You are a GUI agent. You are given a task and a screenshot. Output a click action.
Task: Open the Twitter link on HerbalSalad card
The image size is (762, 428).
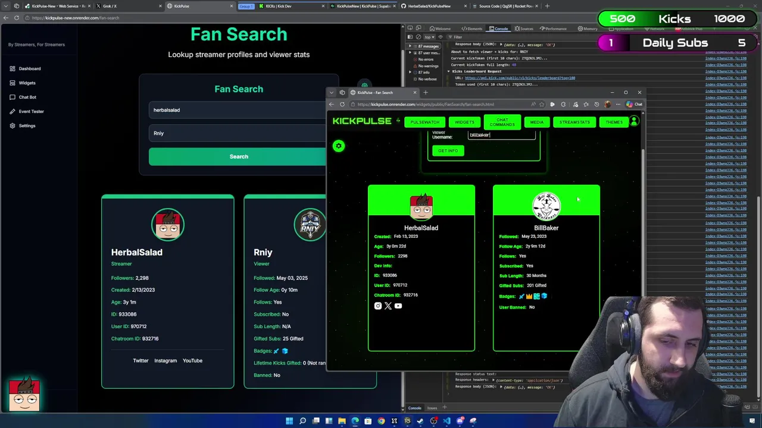[x=140, y=360]
